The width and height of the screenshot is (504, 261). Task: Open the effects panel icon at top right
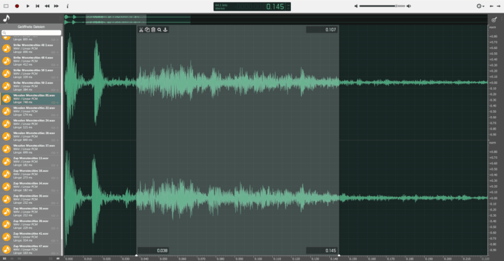[495, 19]
